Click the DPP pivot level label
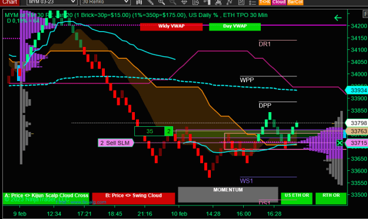The width and height of the screenshot is (368, 219). pos(265,106)
